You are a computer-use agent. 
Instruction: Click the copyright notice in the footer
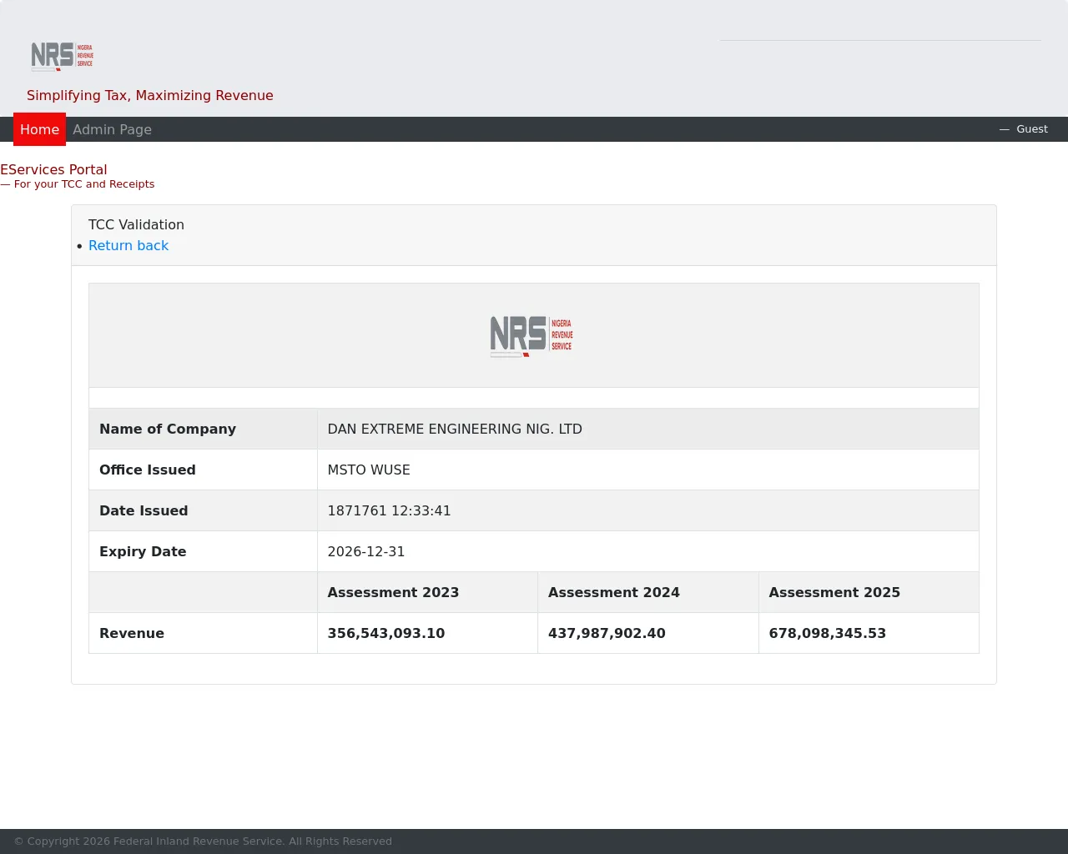tap(203, 841)
